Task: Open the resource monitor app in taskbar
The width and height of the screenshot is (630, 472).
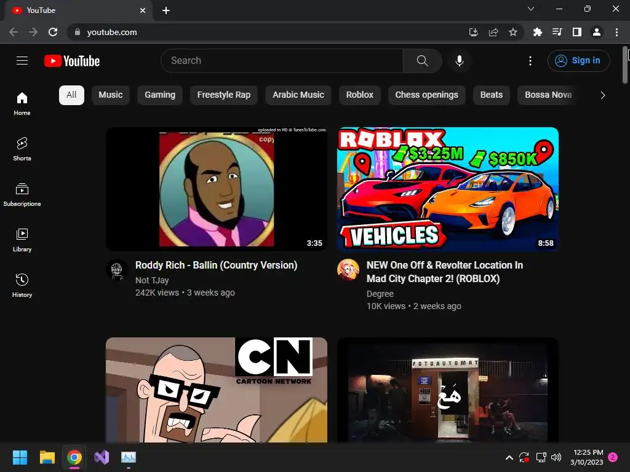Action: click(x=129, y=457)
